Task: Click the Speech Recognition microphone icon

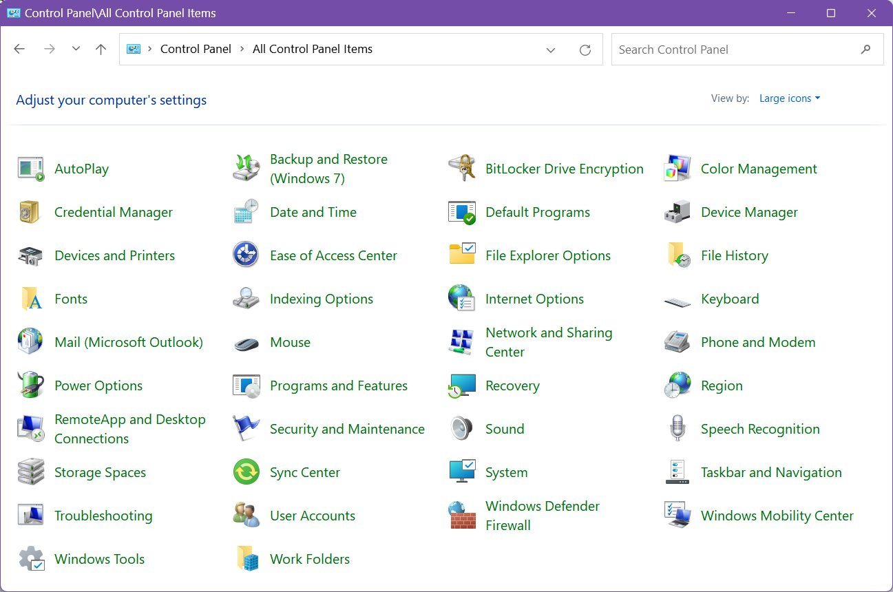Action: point(677,429)
